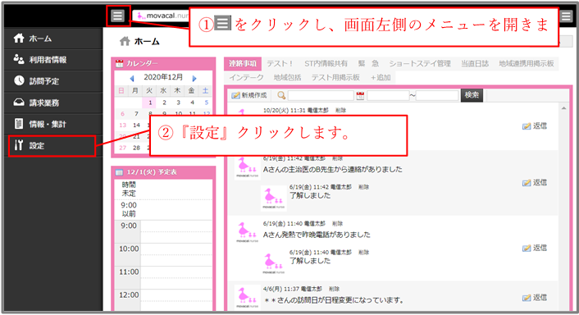
Task: Select the 9:00以前 schedule row
Action: (x=163, y=210)
